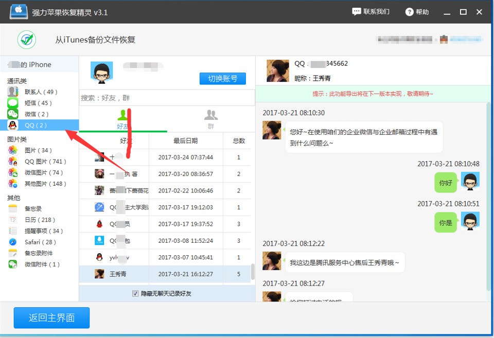Select QQ (2) in sidebar
The width and height of the screenshot is (494, 338).
click(x=40, y=125)
